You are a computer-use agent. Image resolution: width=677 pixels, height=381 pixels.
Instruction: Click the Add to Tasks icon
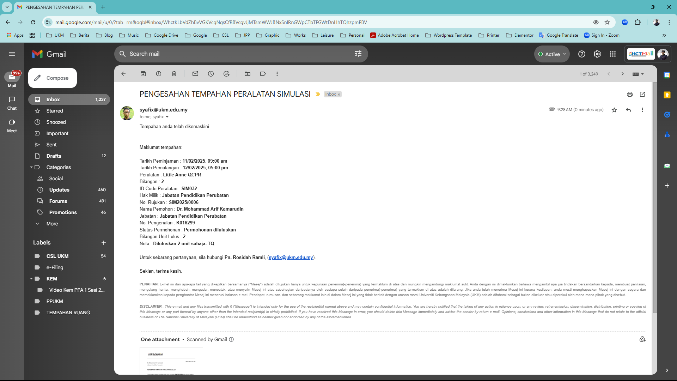(226, 74)
